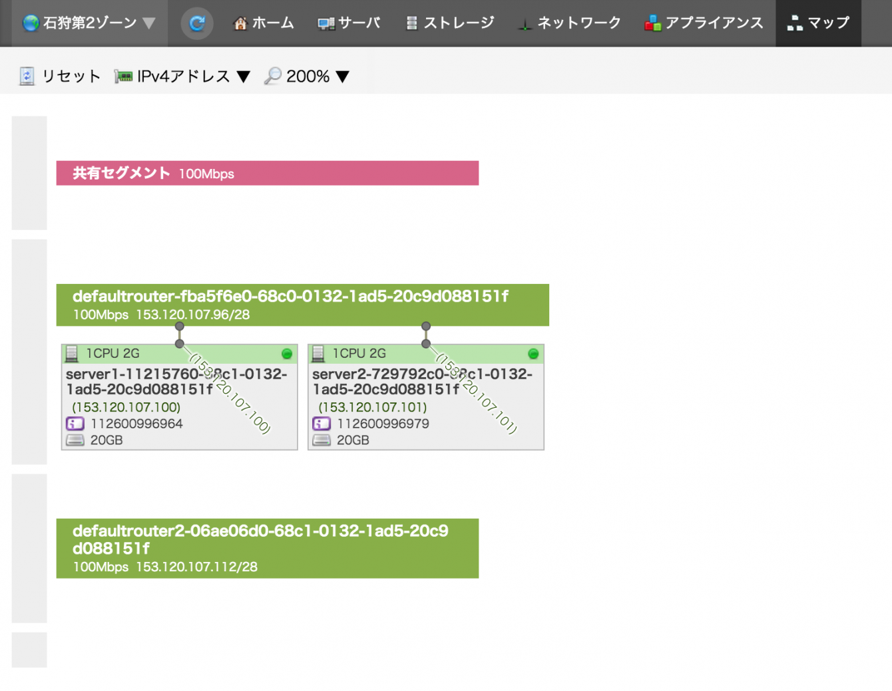Click the server icon on server1 header
Viewport: 892px width, 691px height.
72,354
